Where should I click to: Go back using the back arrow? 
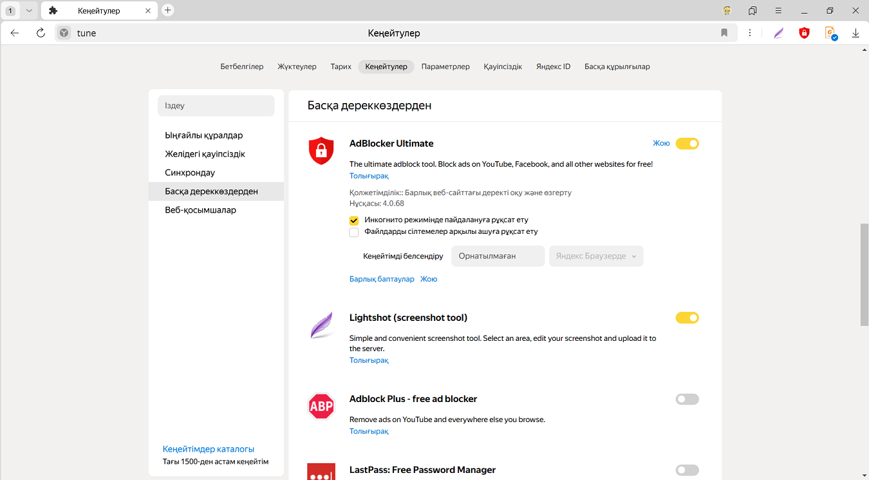point(15,33)
